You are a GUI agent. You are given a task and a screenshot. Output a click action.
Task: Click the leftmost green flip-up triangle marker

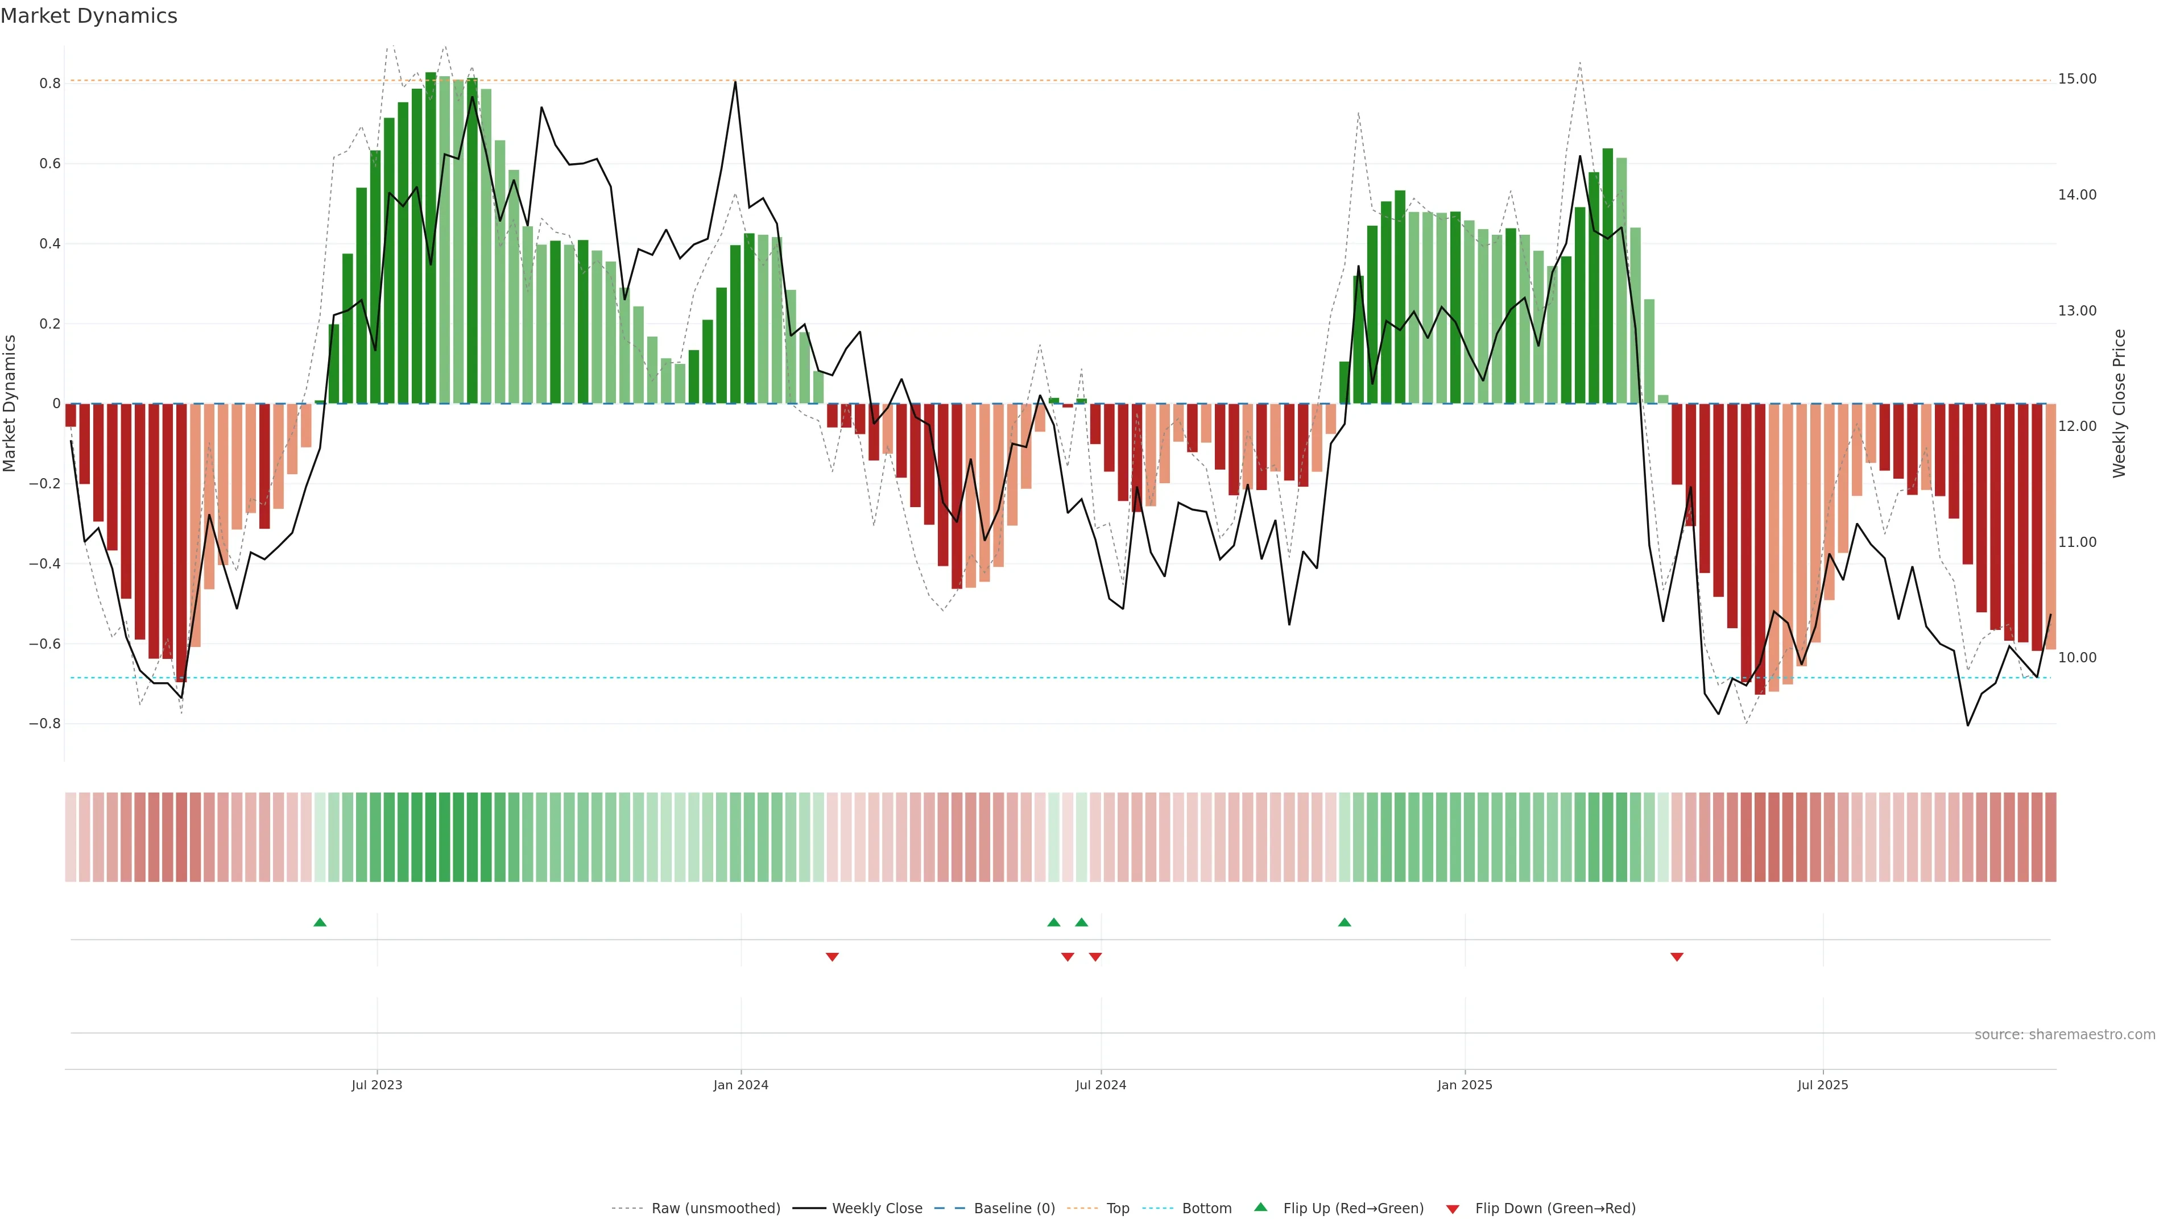click(320, 922)
